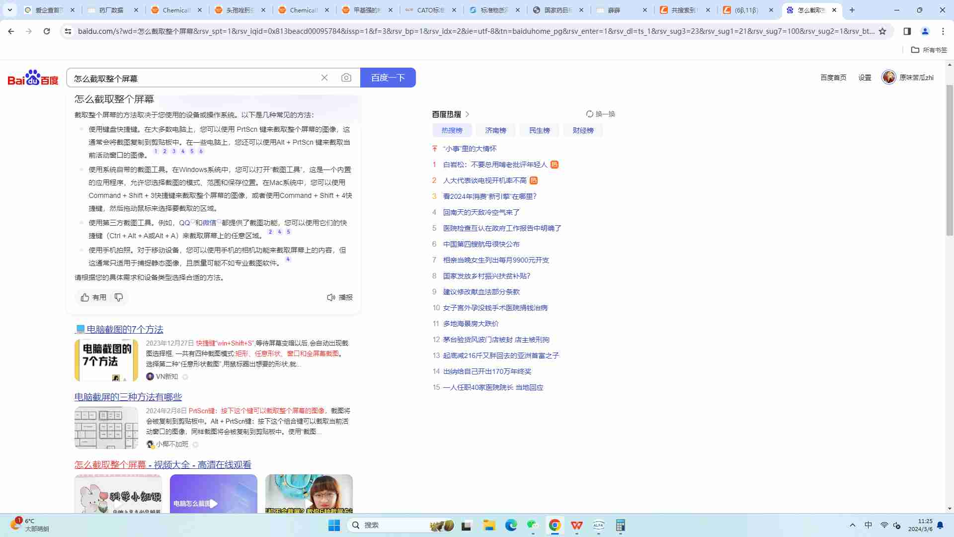This screenshot has width=954, height=537.
Task: Click inside the Baidu search input
Action: click(x=194, y=78)
